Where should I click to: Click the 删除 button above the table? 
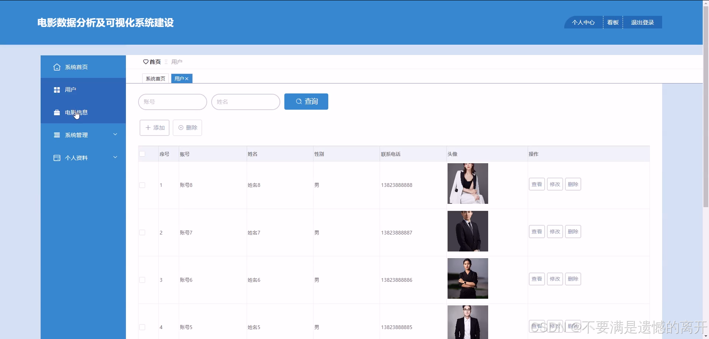187,128
